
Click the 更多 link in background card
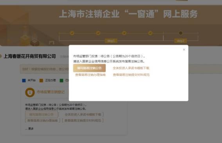[x=31, y=129]
